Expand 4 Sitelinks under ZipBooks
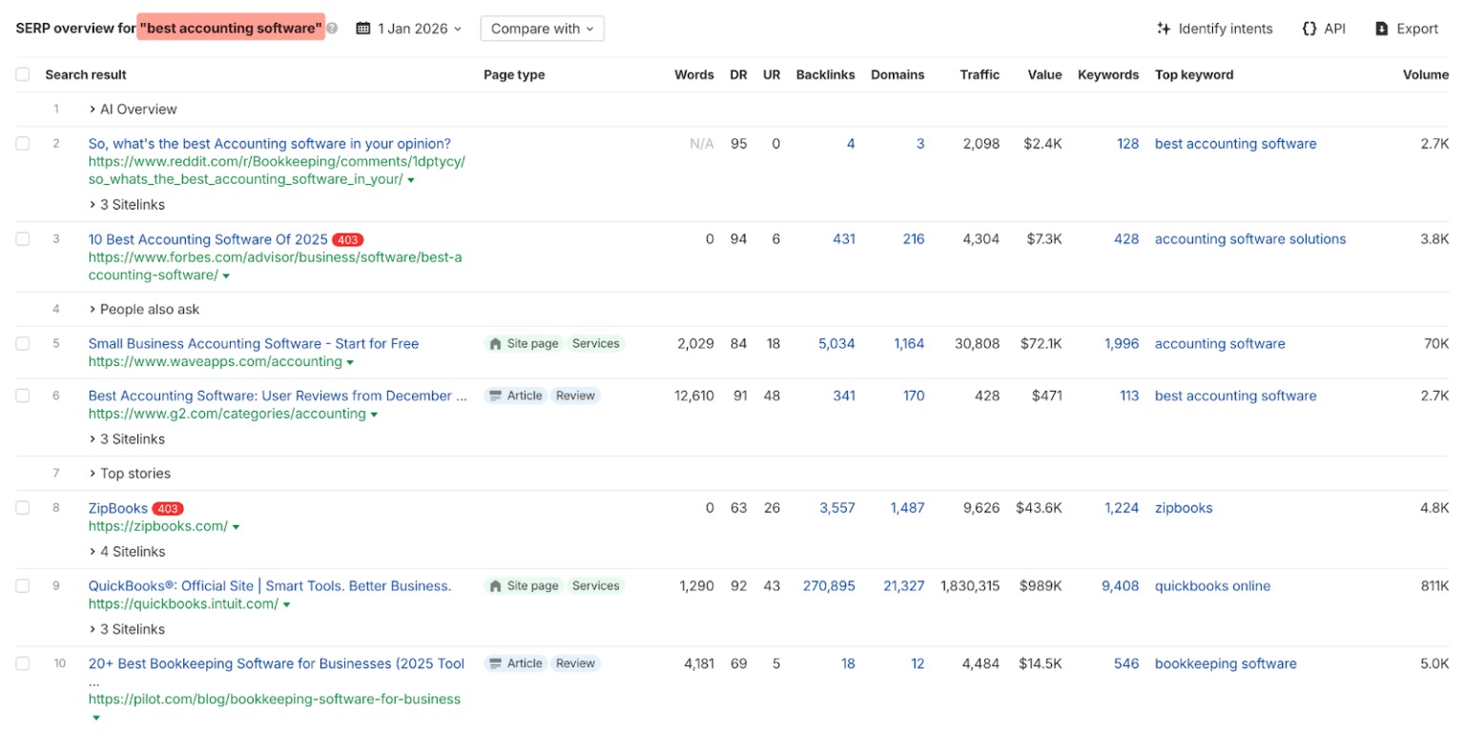 [x=127, y=552]
